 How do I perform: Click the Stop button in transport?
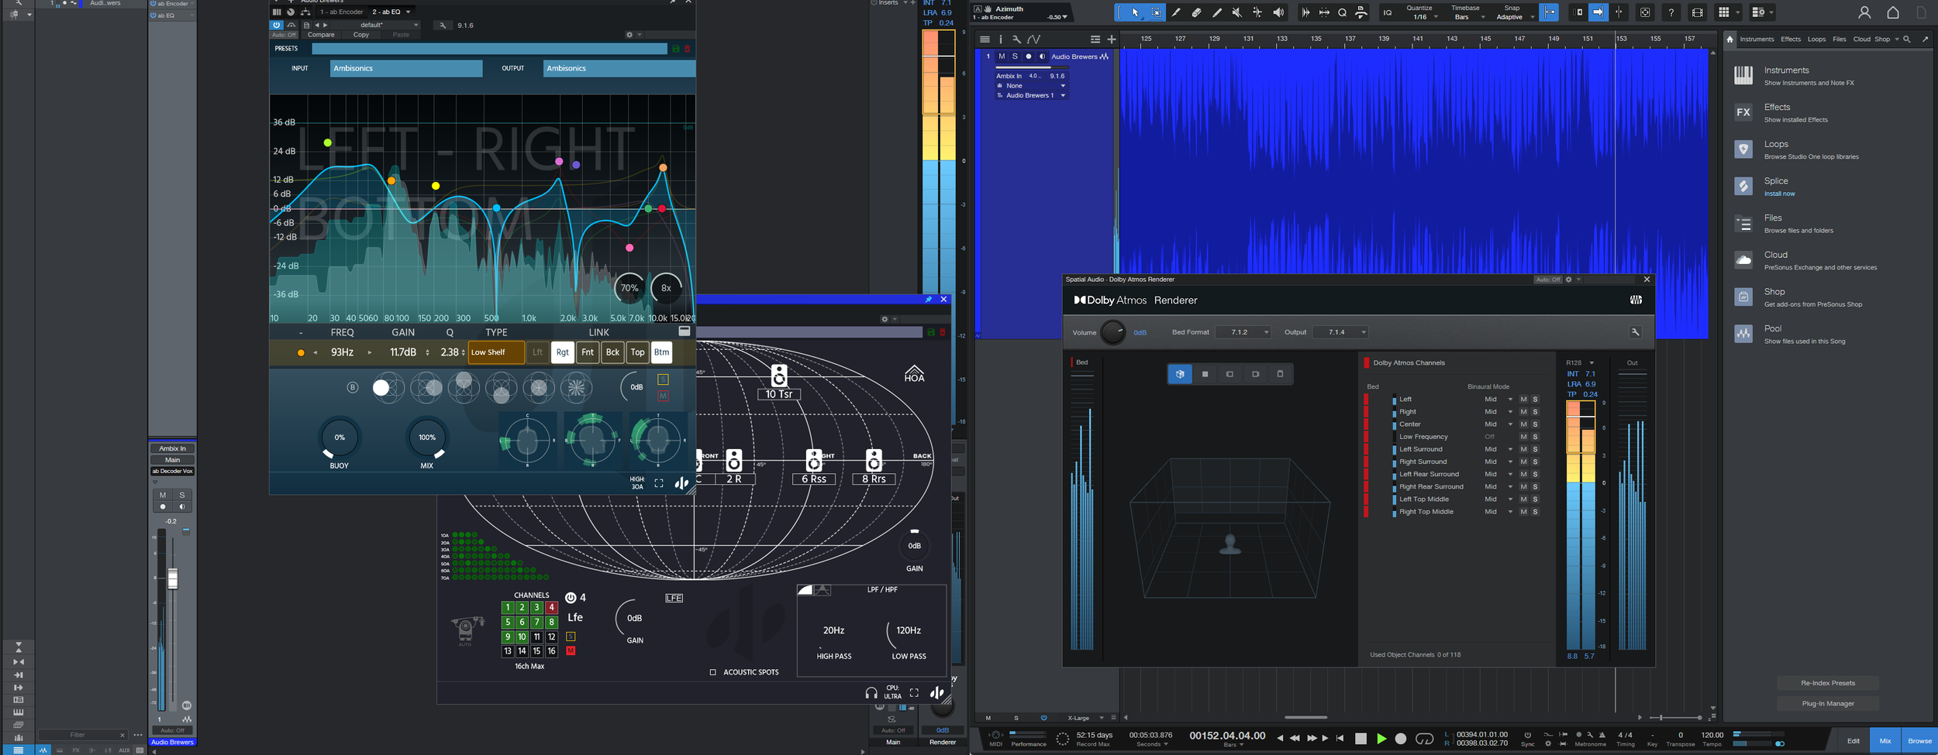(x=1360, y=739)
